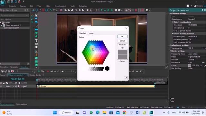This screenshot has height=116, width=206.
Task: Select the speech bubble Tooltip tool
Action: (x=36, y=47)
